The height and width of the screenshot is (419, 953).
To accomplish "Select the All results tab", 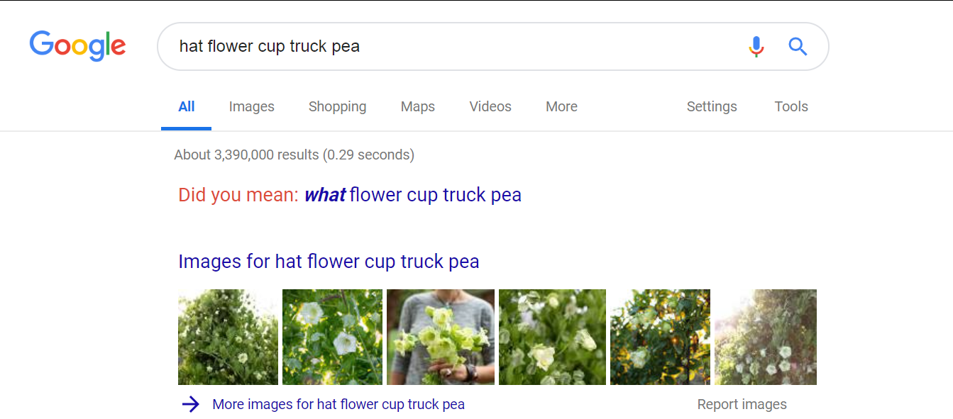I will (x=186, y=106).
